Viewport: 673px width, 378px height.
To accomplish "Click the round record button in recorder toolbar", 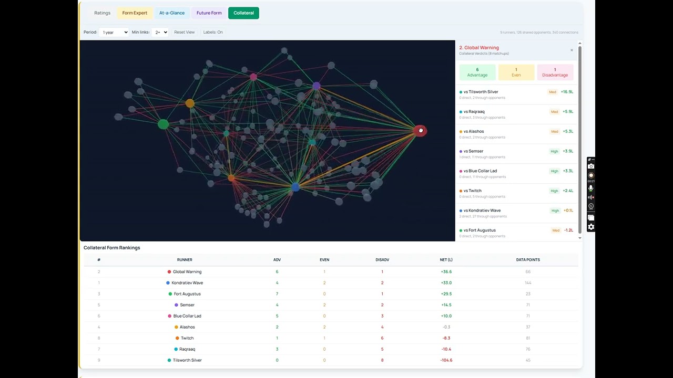I will pos(591,175).
